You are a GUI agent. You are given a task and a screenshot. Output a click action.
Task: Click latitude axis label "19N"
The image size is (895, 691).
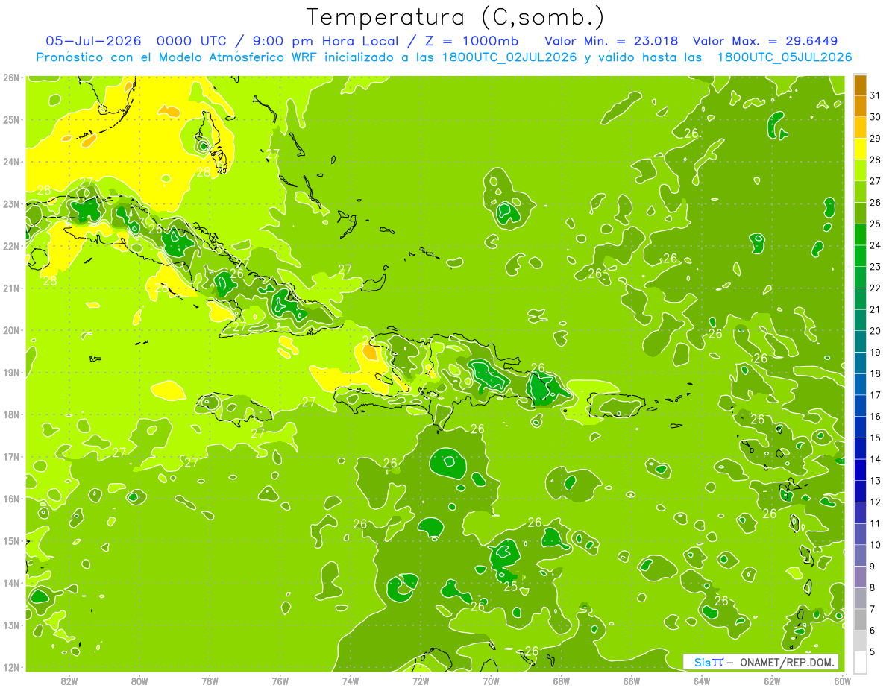point(10,372)
